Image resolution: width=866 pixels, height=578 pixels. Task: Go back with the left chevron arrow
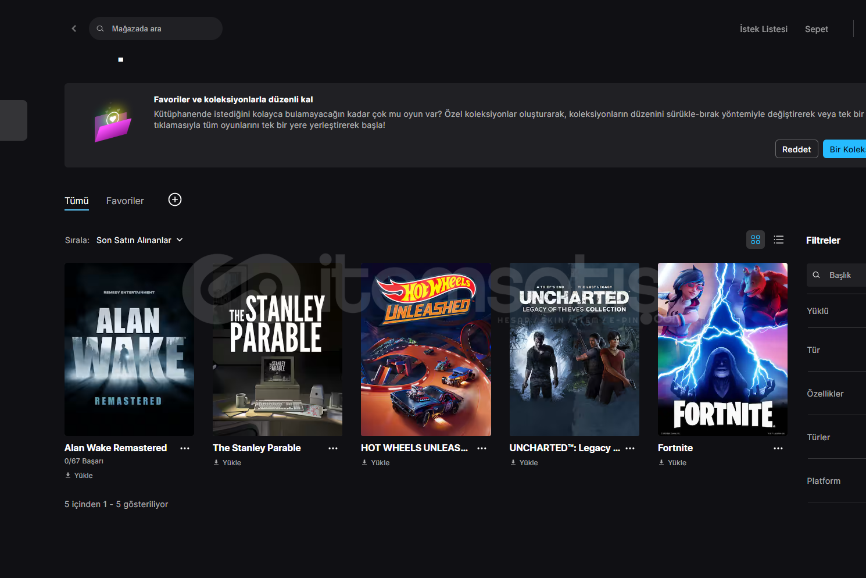point(74,28)
